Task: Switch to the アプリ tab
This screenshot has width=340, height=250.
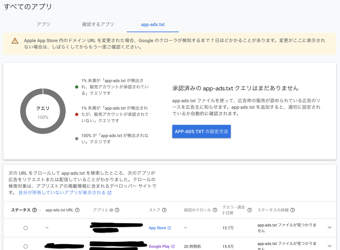Action: (43, 24)
